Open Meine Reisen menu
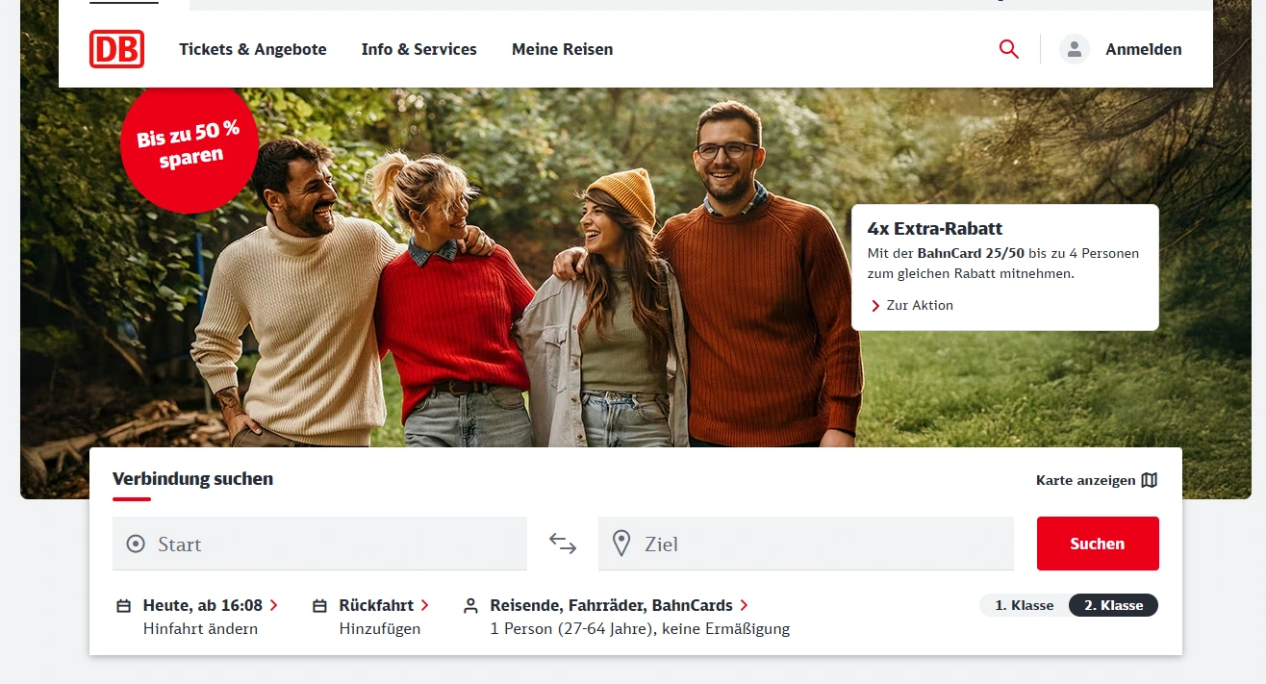This screenshot has height=684, width=1266. (x=562, y=49)
